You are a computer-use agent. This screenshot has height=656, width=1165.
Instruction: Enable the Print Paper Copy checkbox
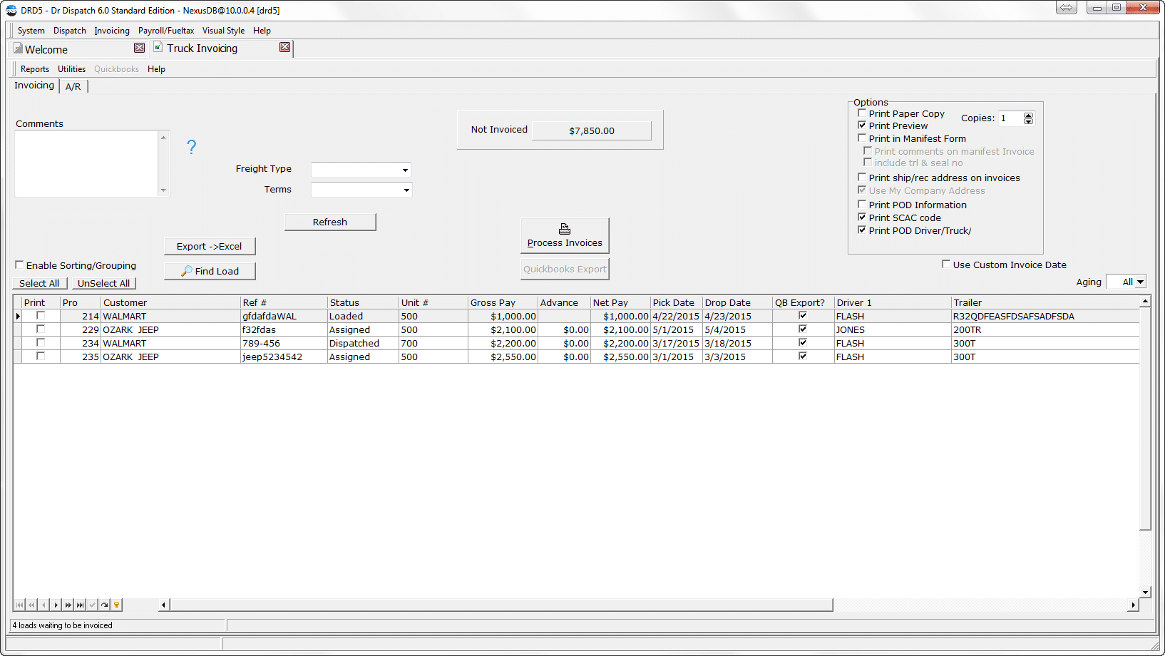coord(861,113)
